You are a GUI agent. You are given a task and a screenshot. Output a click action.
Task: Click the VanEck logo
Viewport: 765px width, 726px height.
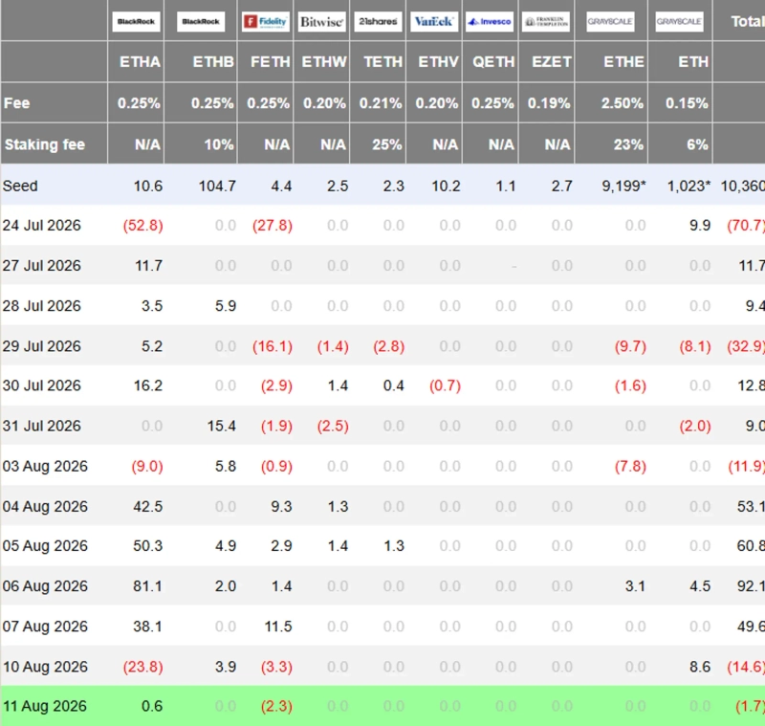point(434,21)
